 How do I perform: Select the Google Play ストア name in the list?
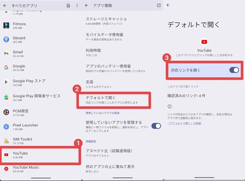coord(29,81)
